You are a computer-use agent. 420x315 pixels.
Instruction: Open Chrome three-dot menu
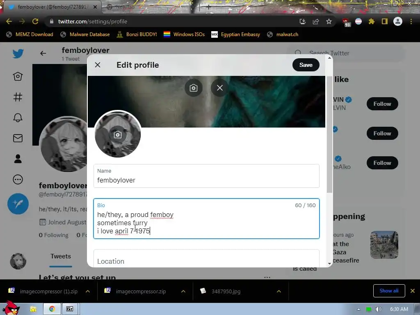coord(411,21)
